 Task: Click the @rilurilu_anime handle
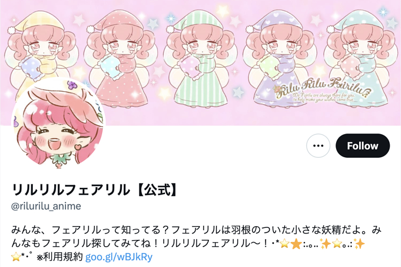pos(46,206)
